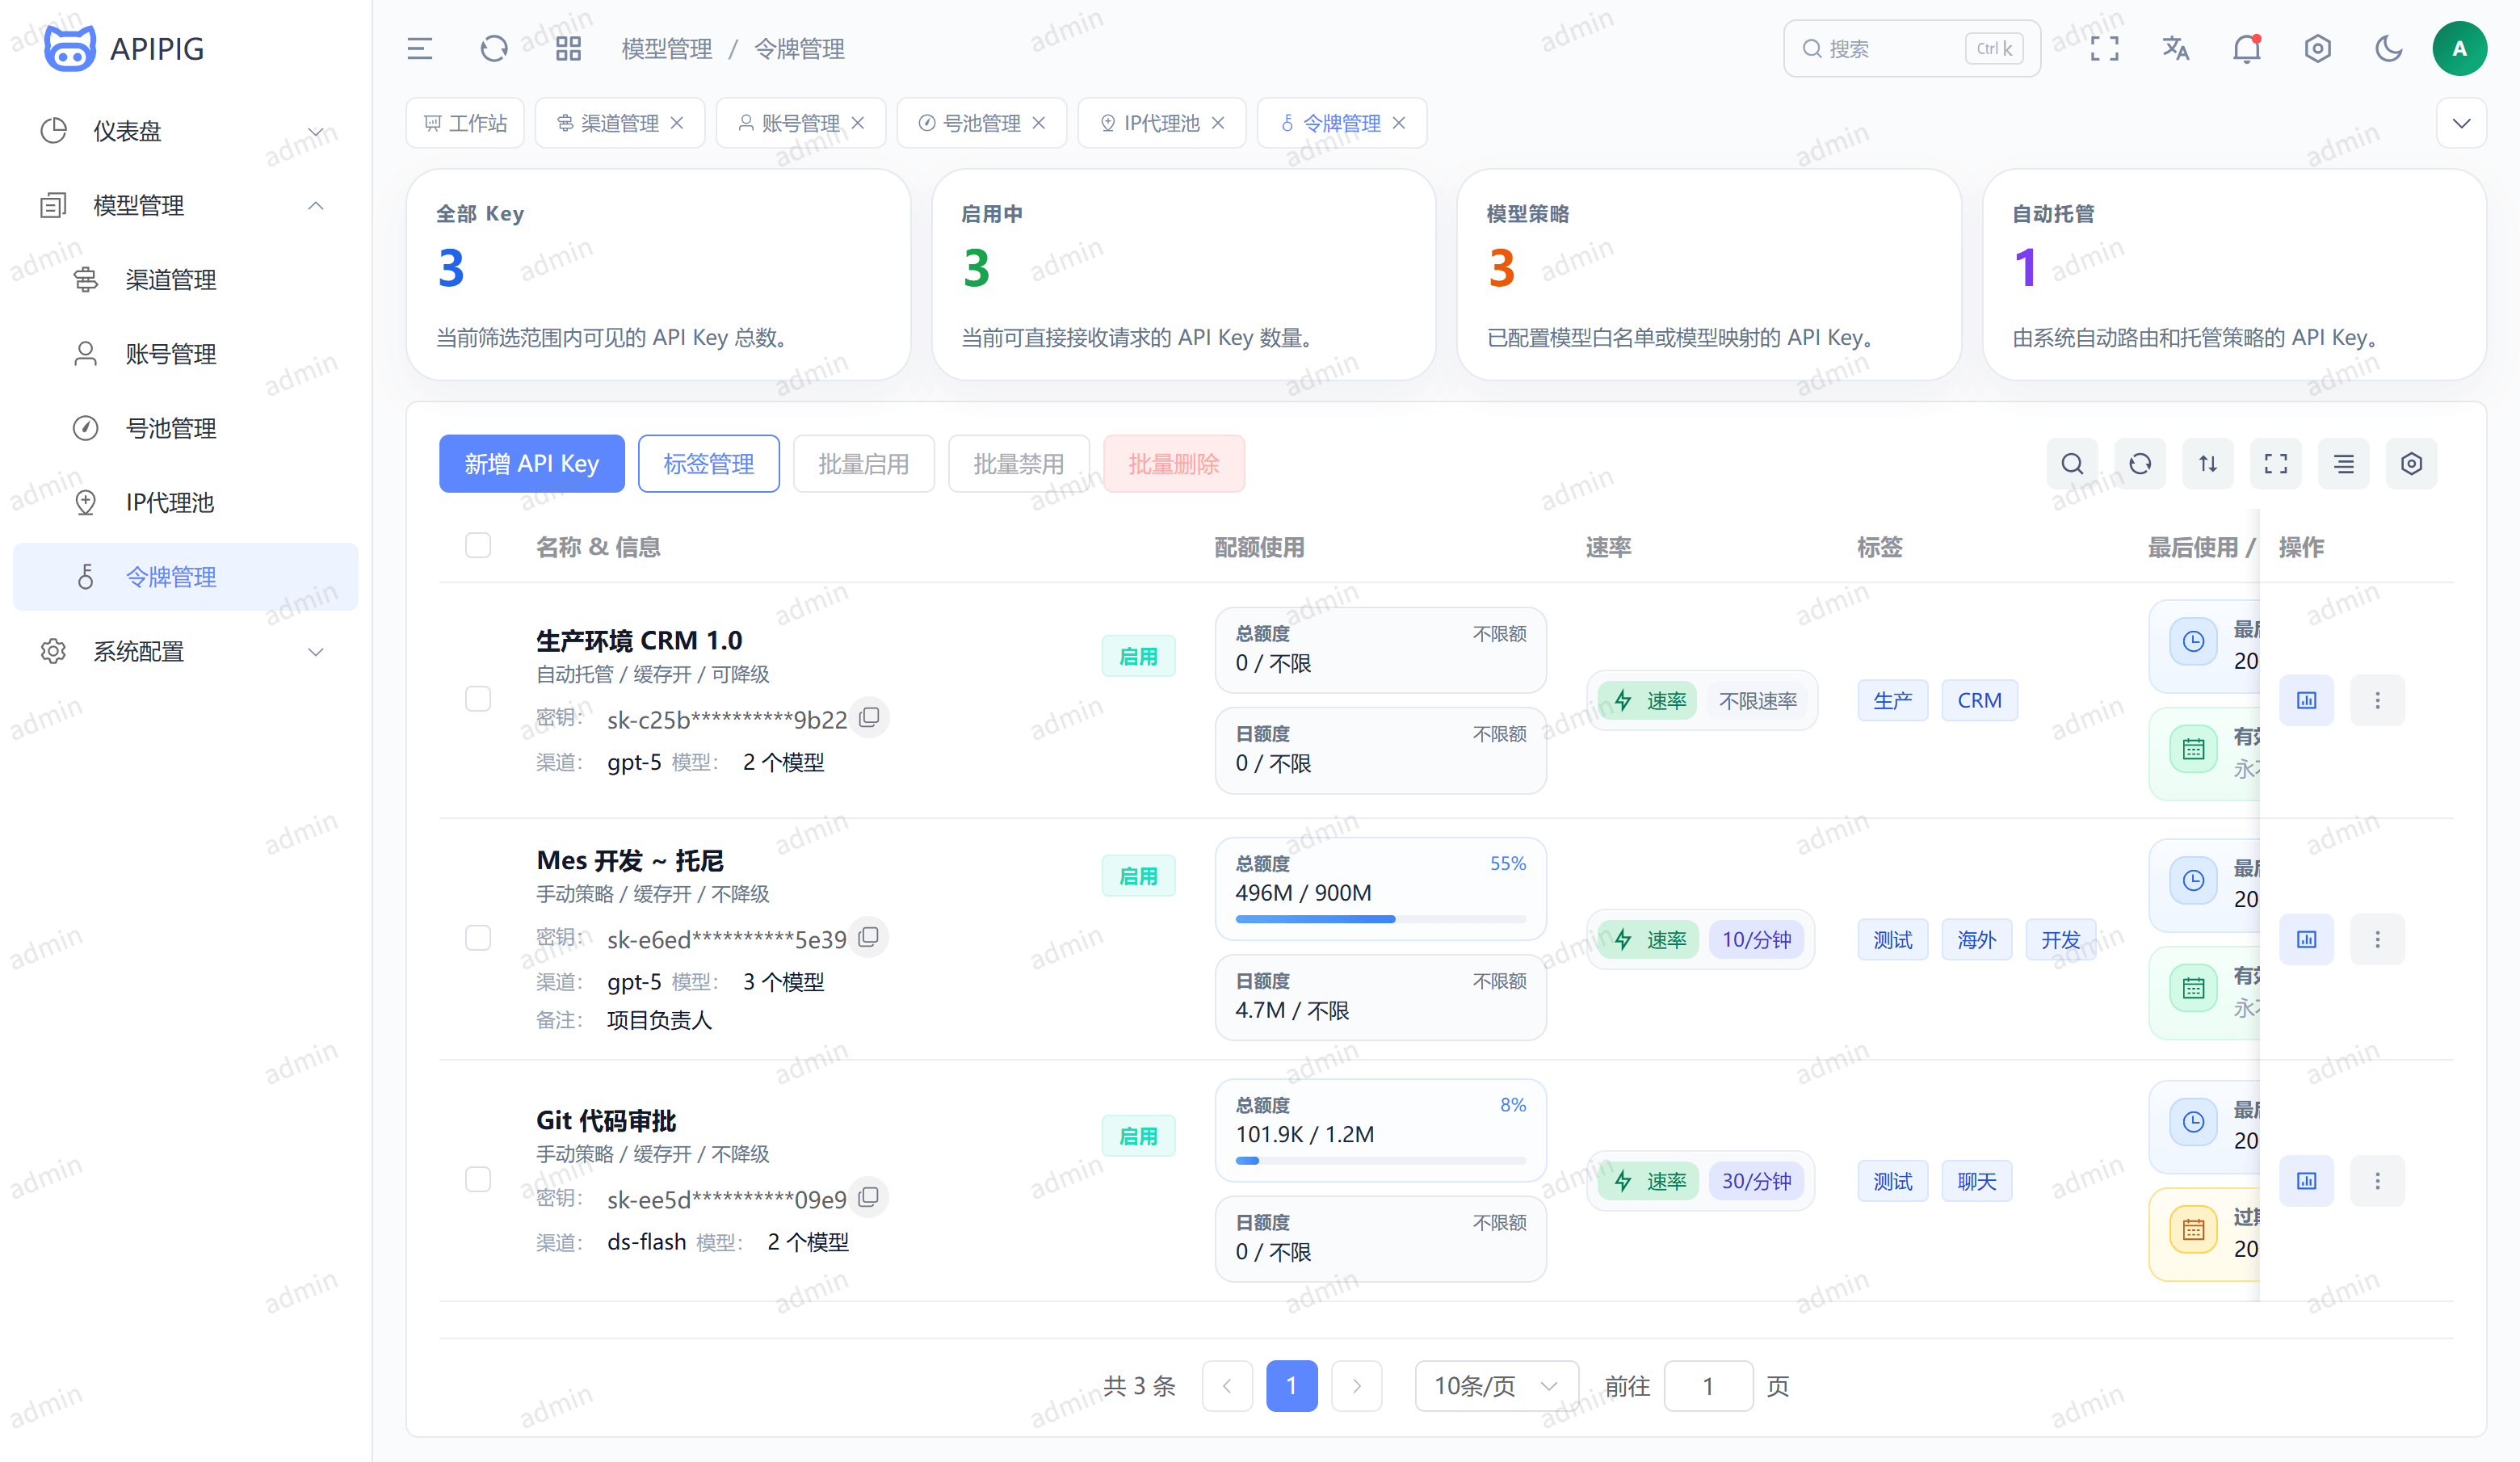Open usage stats for 生产环境 CRM 1.0

click(x=2307, y=700)
